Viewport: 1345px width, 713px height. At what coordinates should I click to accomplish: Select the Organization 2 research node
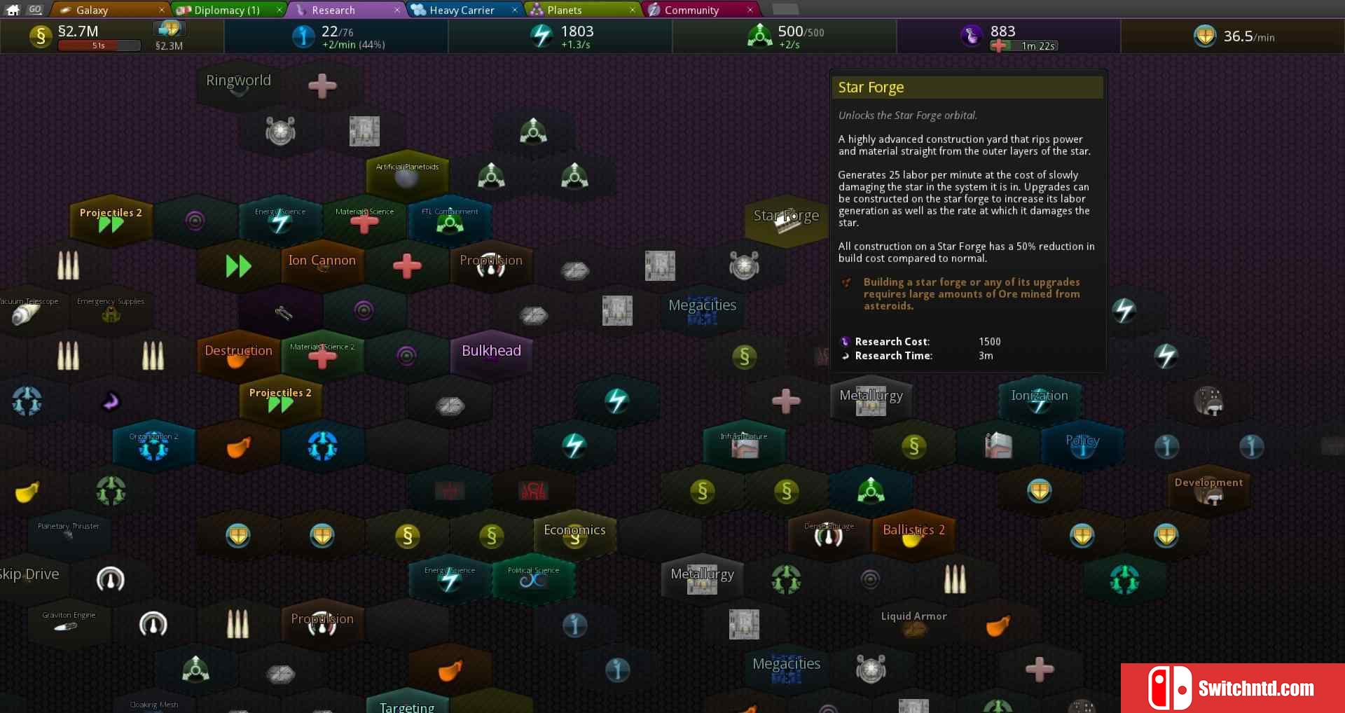coord(153,445)
